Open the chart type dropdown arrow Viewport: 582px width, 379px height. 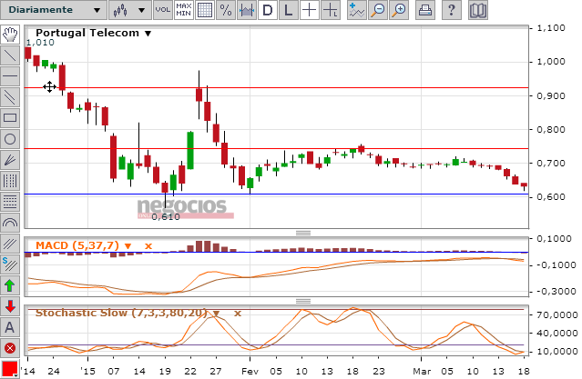point(141,10)
